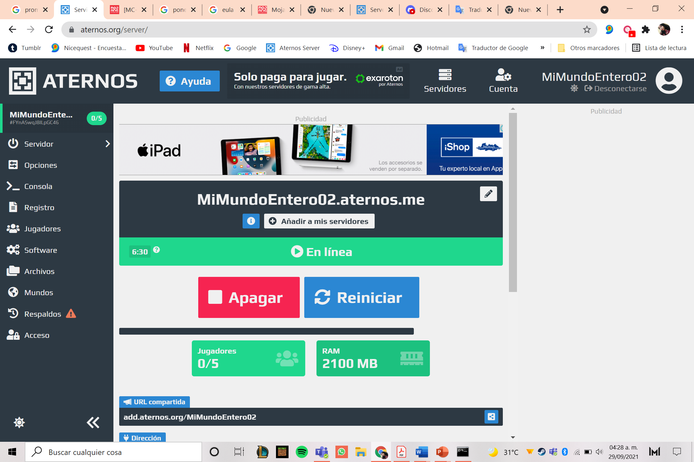
Task: Click the countdown help question mark
Action: [156, 250]
